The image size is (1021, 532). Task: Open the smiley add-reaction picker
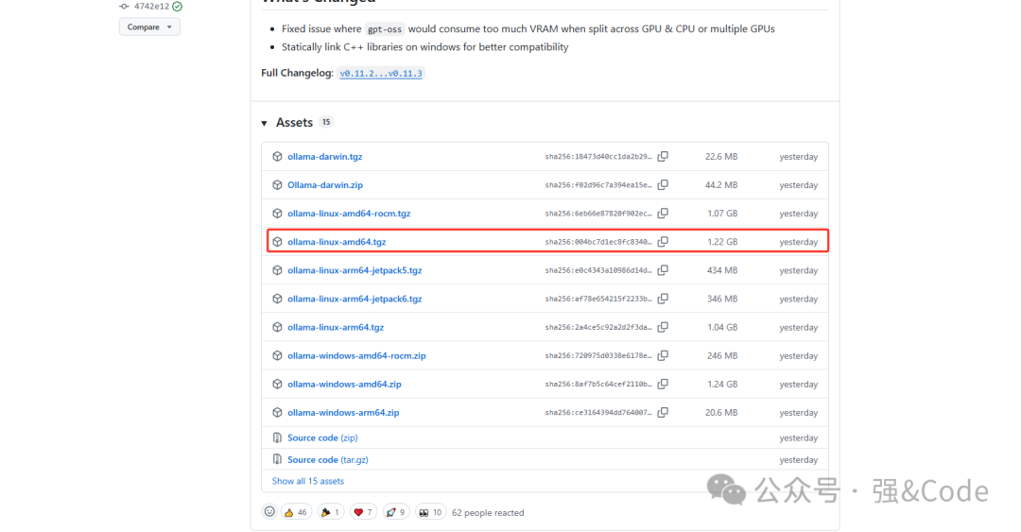click(269, 512)
